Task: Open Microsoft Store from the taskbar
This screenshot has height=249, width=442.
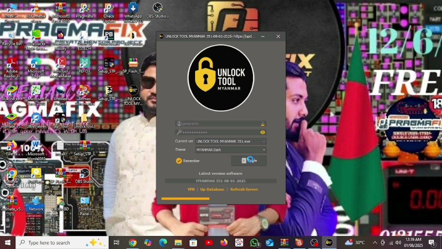Action: point(193,242)
